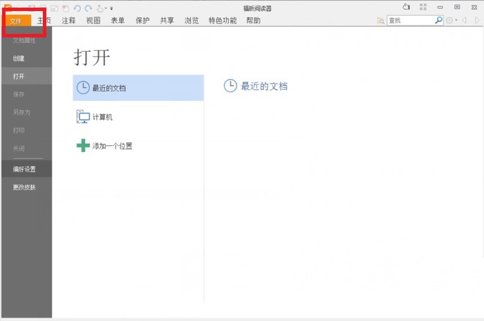Click the blue magnifier search icon

438,20
